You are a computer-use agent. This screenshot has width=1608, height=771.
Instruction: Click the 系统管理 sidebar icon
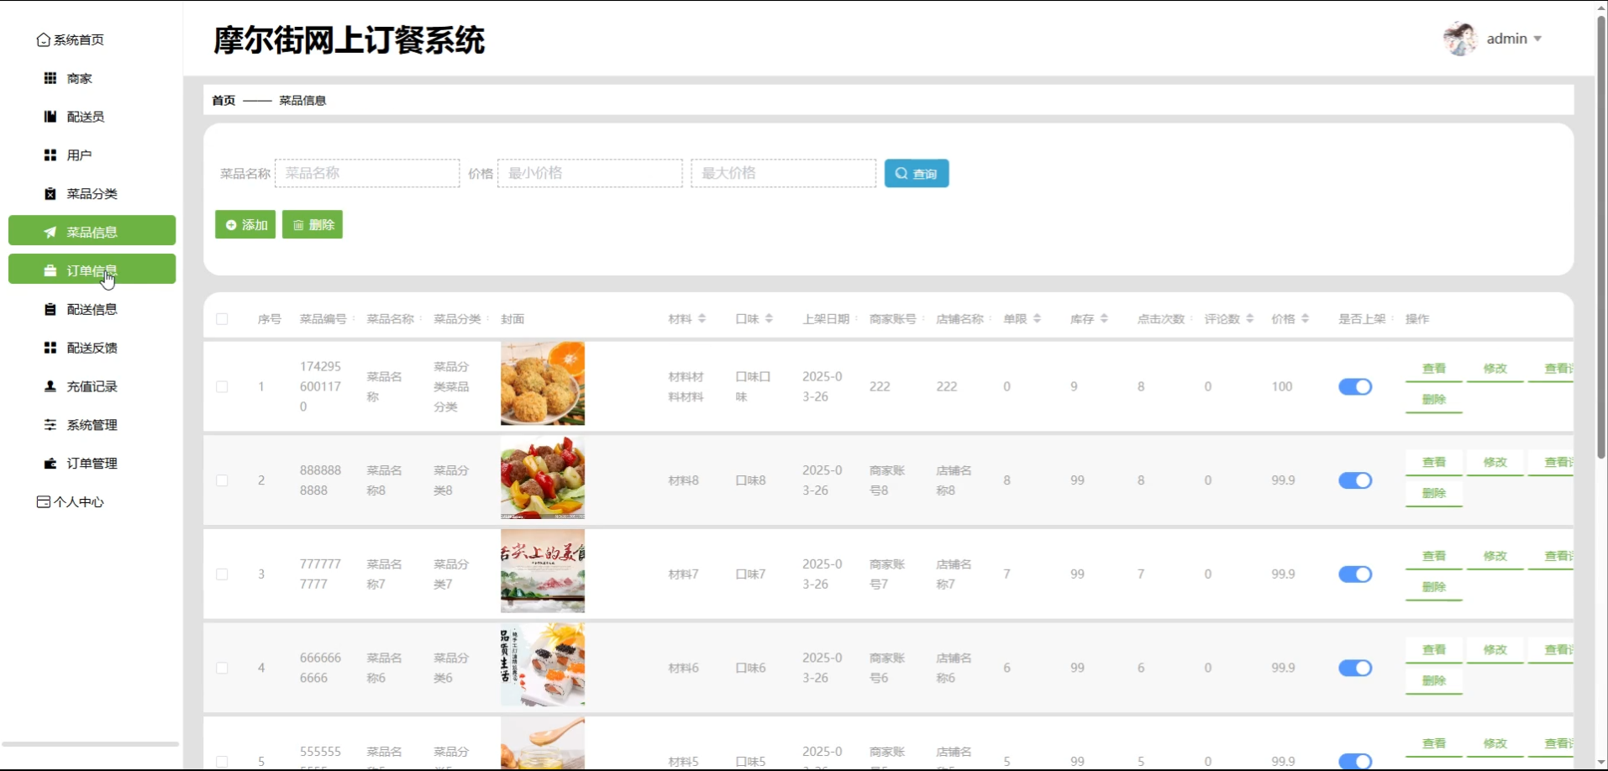[90, 424]
